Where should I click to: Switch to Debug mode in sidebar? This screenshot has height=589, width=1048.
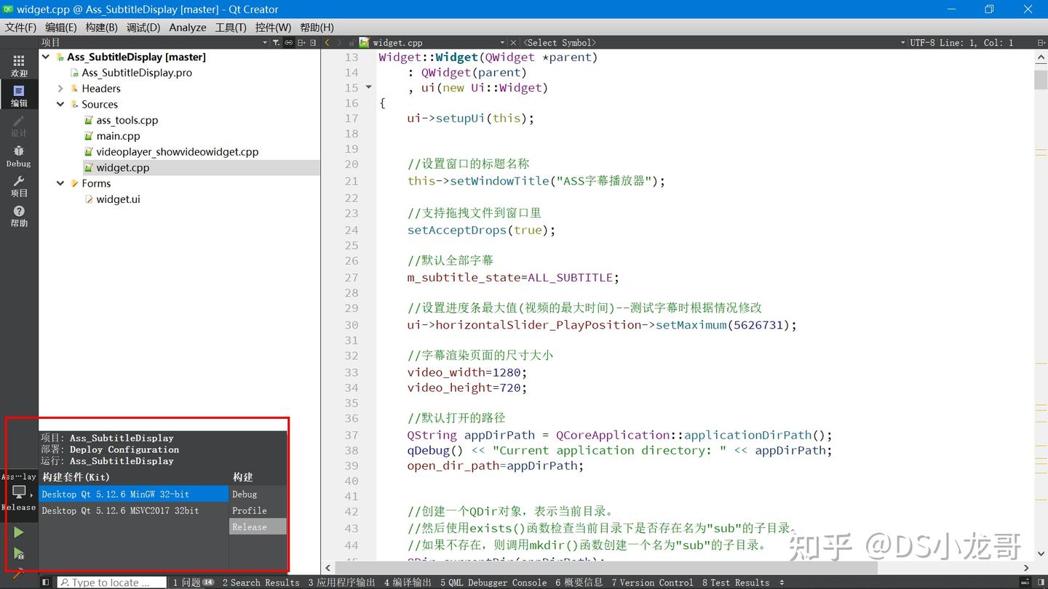tap(19, 156)
